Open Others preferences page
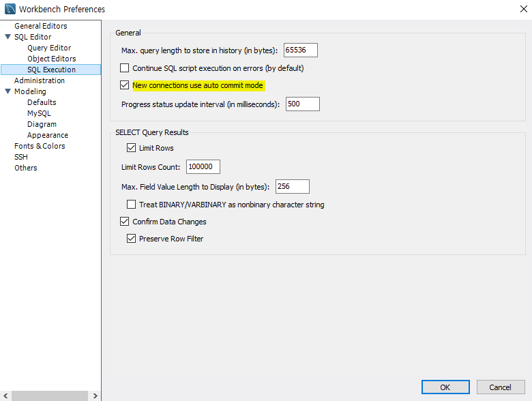The width and height of the screenshot is (532, 401). point(26,168)
